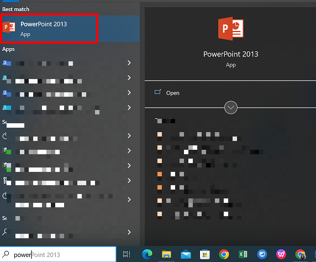Click the App label under PowerPoint 2013 in details pane

coord(231,65)
